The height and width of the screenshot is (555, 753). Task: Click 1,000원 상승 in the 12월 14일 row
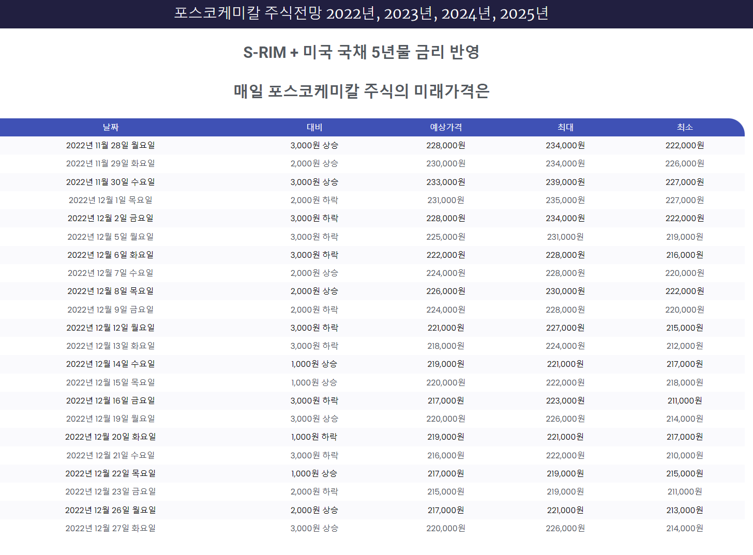(314, 364)
